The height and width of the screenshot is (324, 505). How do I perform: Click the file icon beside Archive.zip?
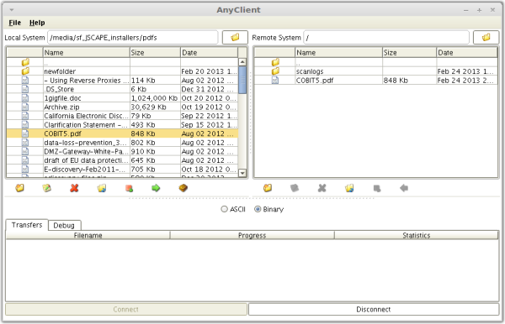click(25, 107)
